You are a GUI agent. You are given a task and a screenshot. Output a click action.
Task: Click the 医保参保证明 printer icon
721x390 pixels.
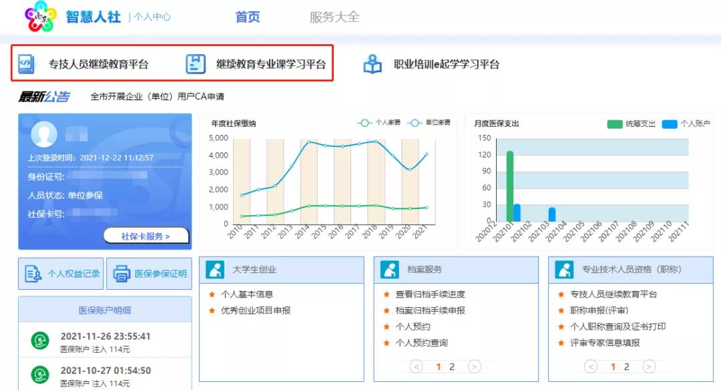click(121, 274)
